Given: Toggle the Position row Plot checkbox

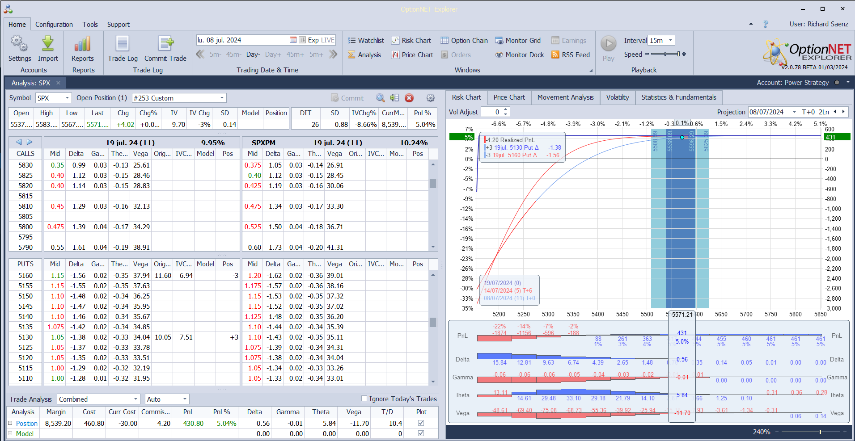Looking at the screenshot, I should pyautogui.click(x=421, y=423).
